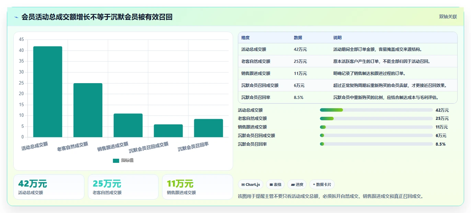Image resolution: width=471 pixels, height=213 pixels.
Task: Click the chart title 会员活动总成交额增长 heading
Action: tap(97, 17)
